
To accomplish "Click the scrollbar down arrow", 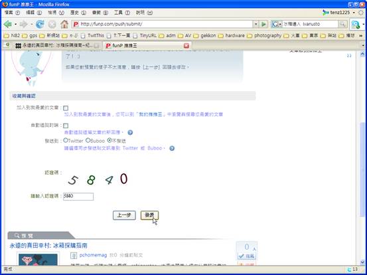I will (x=362, y=262).
